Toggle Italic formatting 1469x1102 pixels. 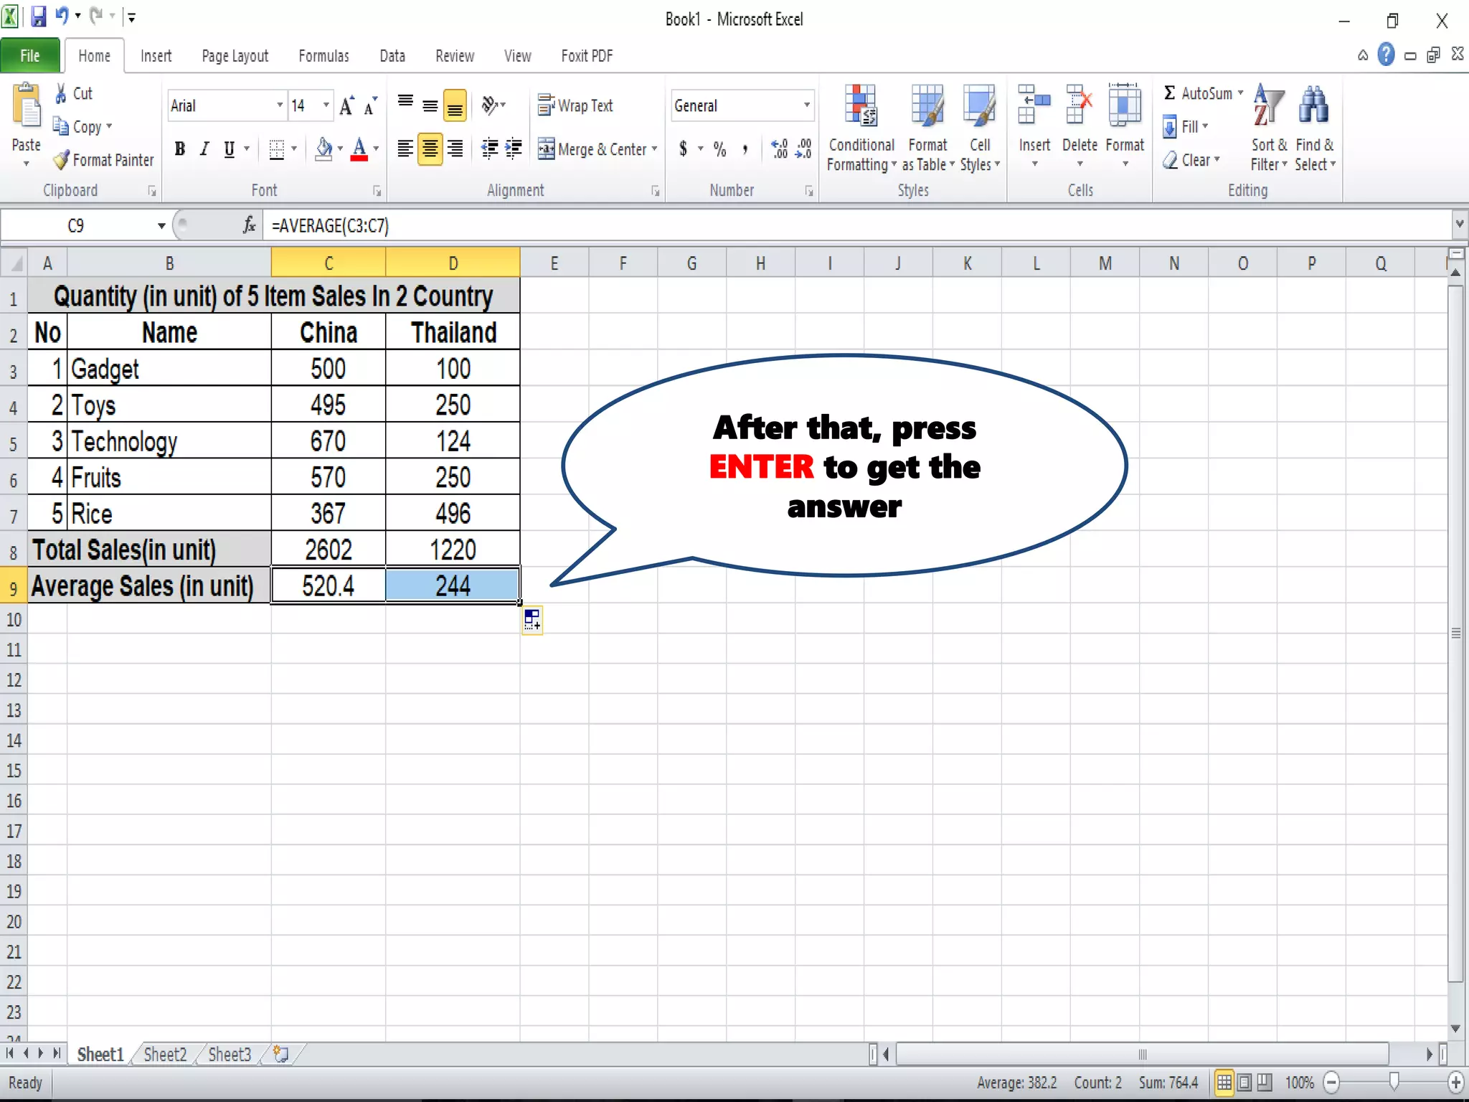tap(204, 149)
